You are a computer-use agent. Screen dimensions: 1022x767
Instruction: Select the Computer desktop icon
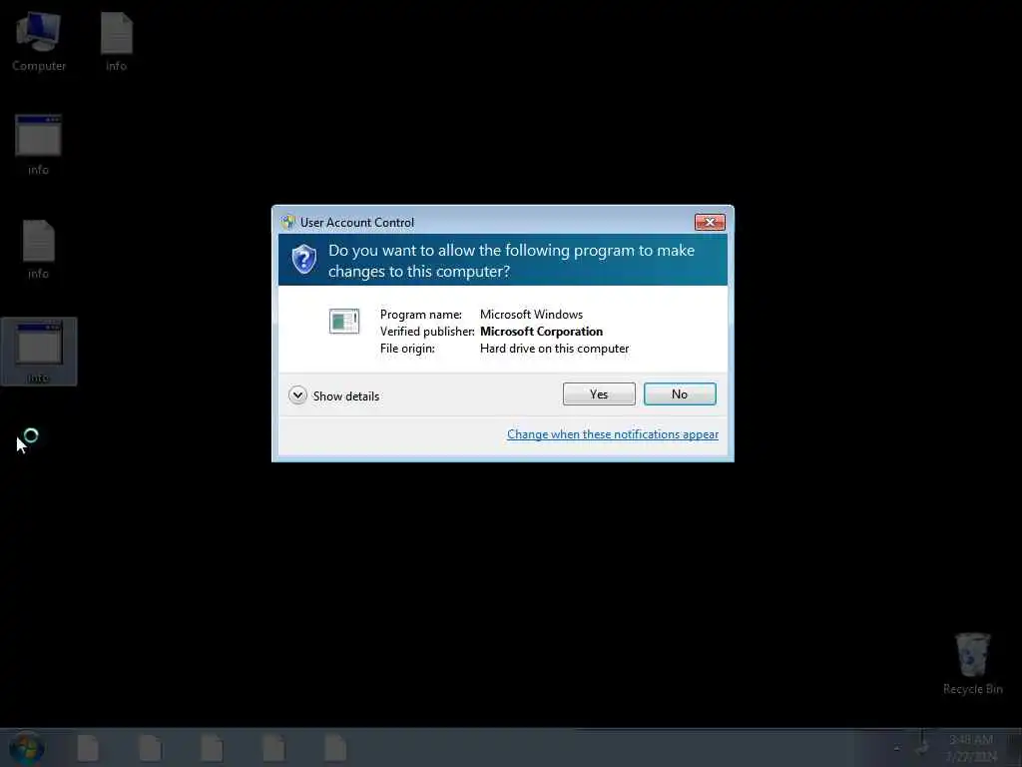(39, 41)
